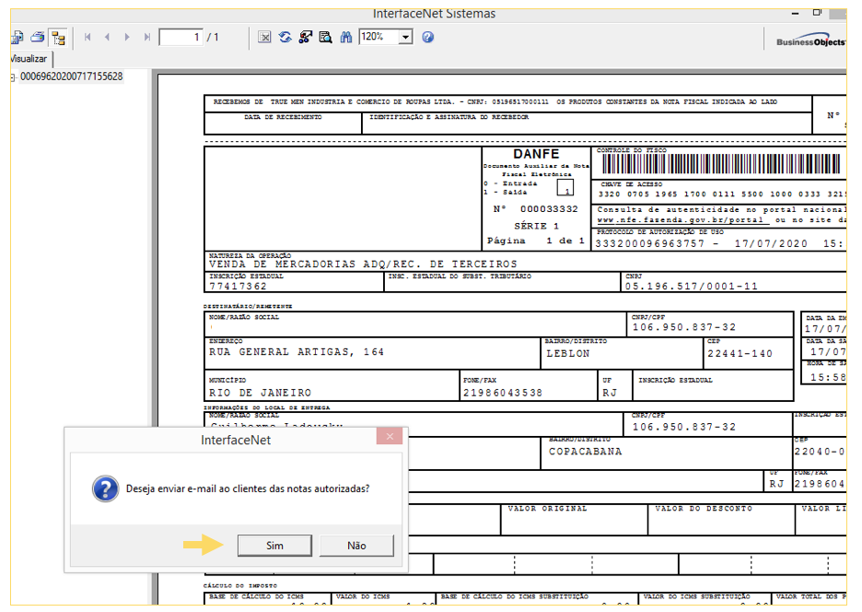Expand the 00069620200717155628 tree node
Viewport: 862px width, 612px height.
pyautogui.click(x=11, y=77)
